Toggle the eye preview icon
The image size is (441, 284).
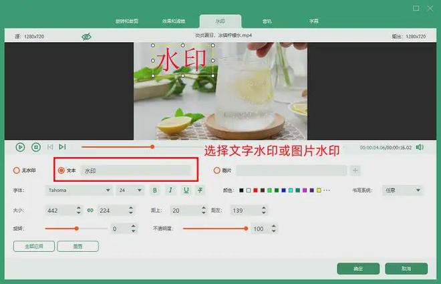tap(86, 36)
